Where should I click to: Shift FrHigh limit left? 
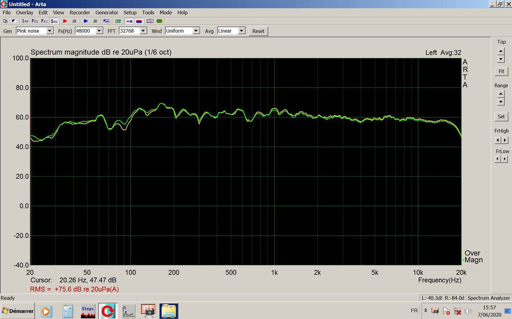click(498, 140)
